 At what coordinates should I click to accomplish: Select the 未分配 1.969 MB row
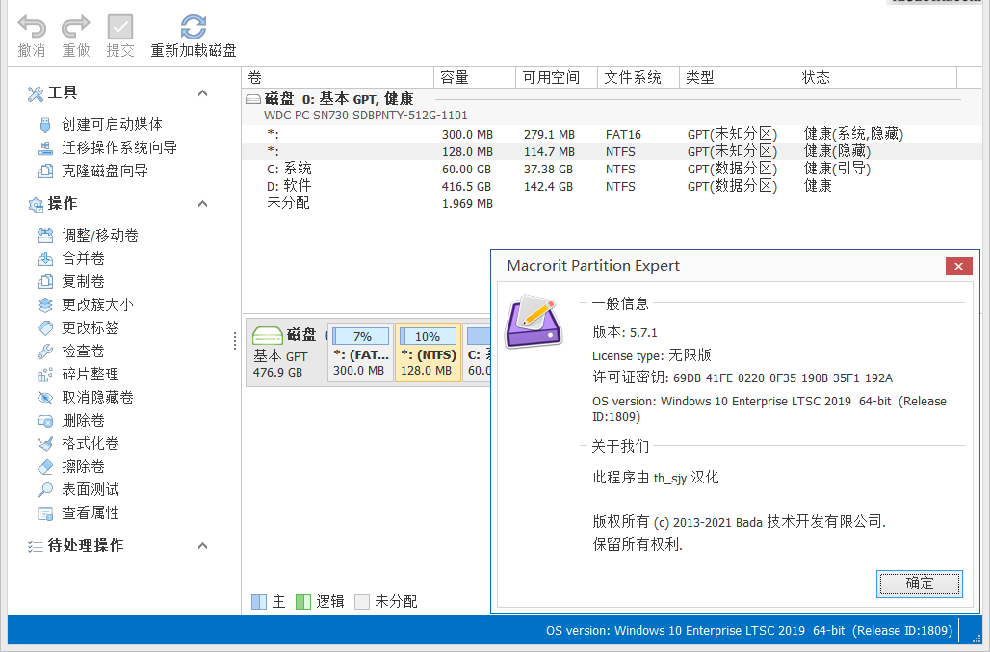click(x=612, y=204)
